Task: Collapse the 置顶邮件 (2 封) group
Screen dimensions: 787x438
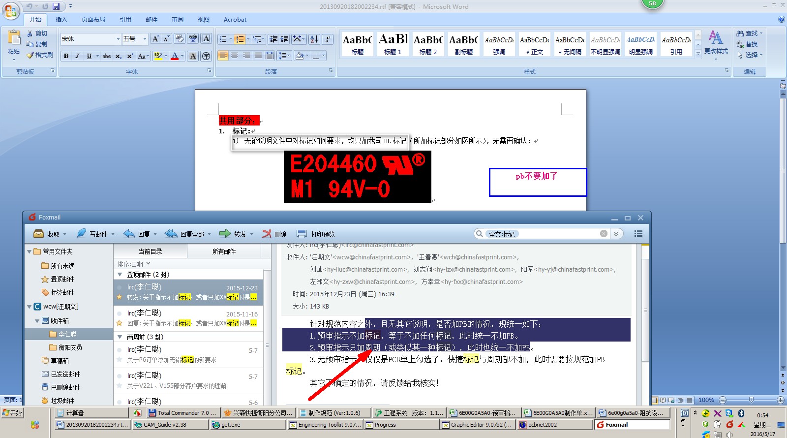Action: 120,275
